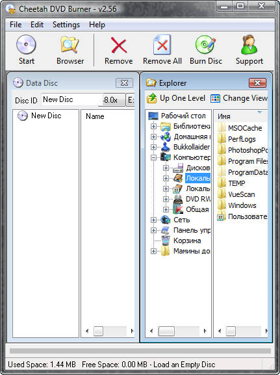Click left arrow of Data Disc scrollbar
The image size is (280, 375).
click(87, 331)
